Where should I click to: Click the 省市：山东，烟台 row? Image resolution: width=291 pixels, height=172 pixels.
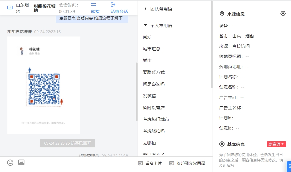point(236,36)
